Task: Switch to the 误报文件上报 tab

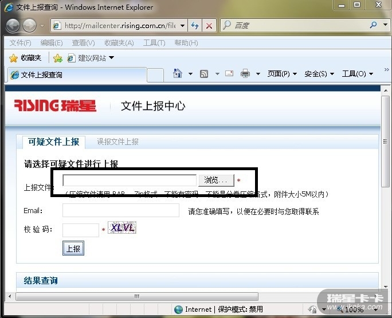Action: pyautogui.click(x=117, y=142)
